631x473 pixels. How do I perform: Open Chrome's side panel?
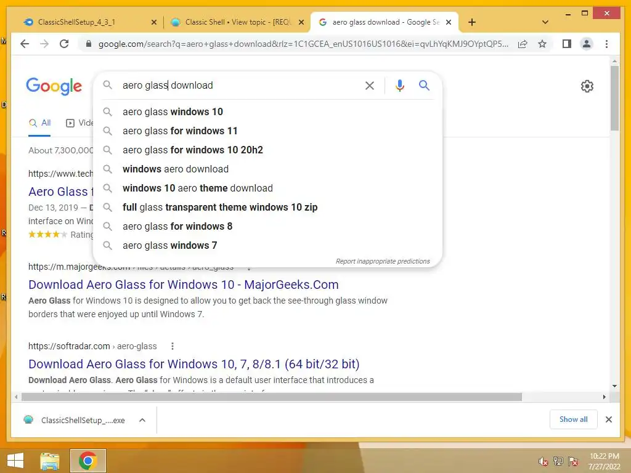click(x=567, y=44)
